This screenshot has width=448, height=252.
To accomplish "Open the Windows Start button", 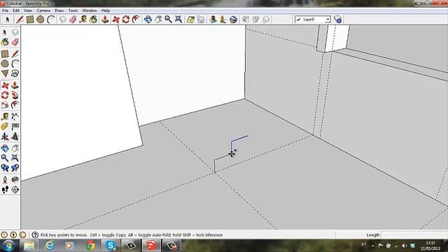I will pos(8,246).
